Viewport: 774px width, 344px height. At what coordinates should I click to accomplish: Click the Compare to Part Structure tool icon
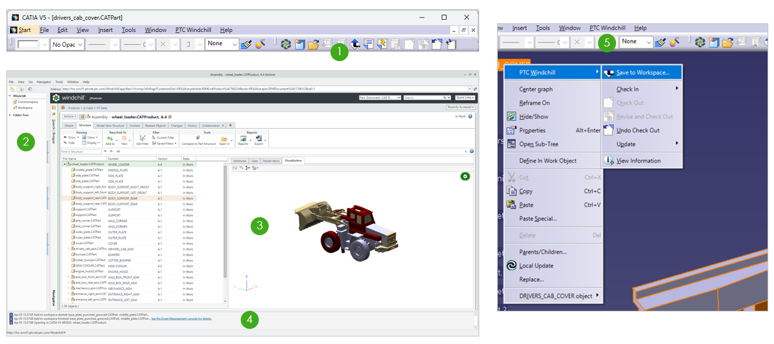(198, 139)
